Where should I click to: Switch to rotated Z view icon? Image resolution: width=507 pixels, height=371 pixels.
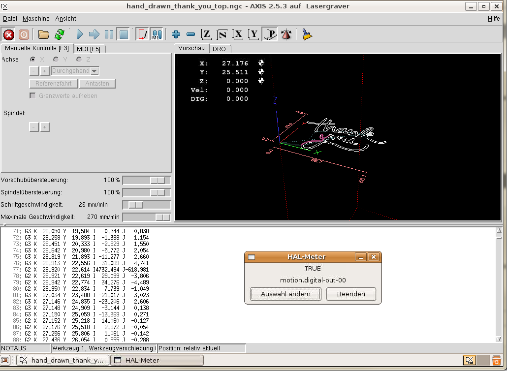[222, 34]
